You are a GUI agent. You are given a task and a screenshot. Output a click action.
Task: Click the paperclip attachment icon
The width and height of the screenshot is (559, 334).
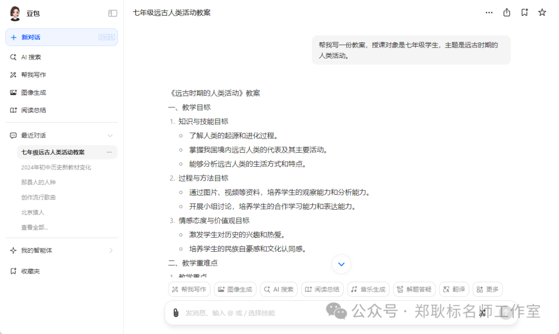coord(176,313)
